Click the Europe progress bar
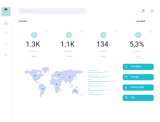The height and width of the screenshot is (122, 160). point(99,82)
